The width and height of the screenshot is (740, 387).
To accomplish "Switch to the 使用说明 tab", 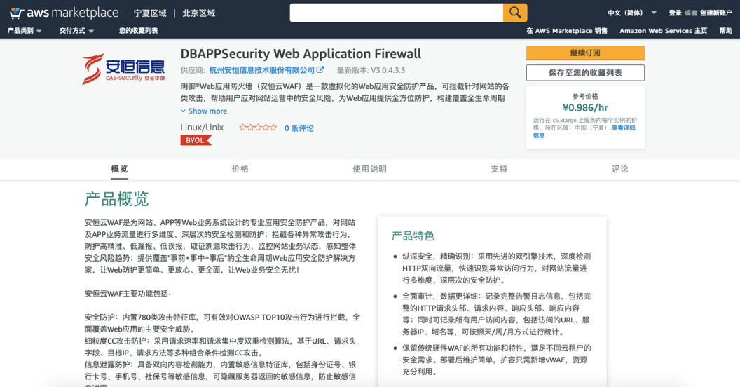I will (x=369, y=169).
